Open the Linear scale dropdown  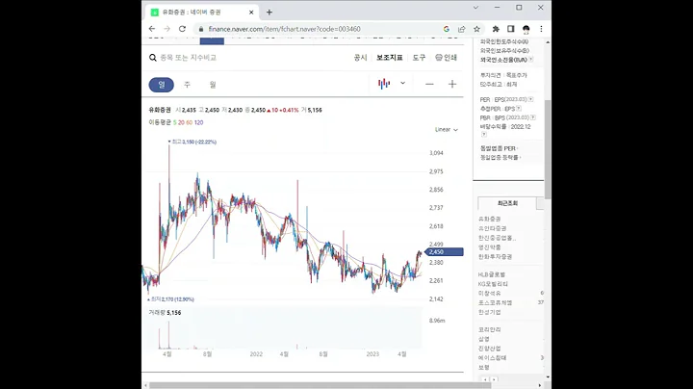pyautogui.click(x=447, y=130)
